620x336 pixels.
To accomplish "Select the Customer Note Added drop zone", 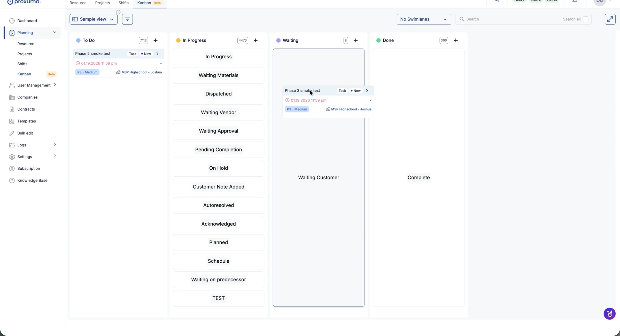I will point(219,187).
